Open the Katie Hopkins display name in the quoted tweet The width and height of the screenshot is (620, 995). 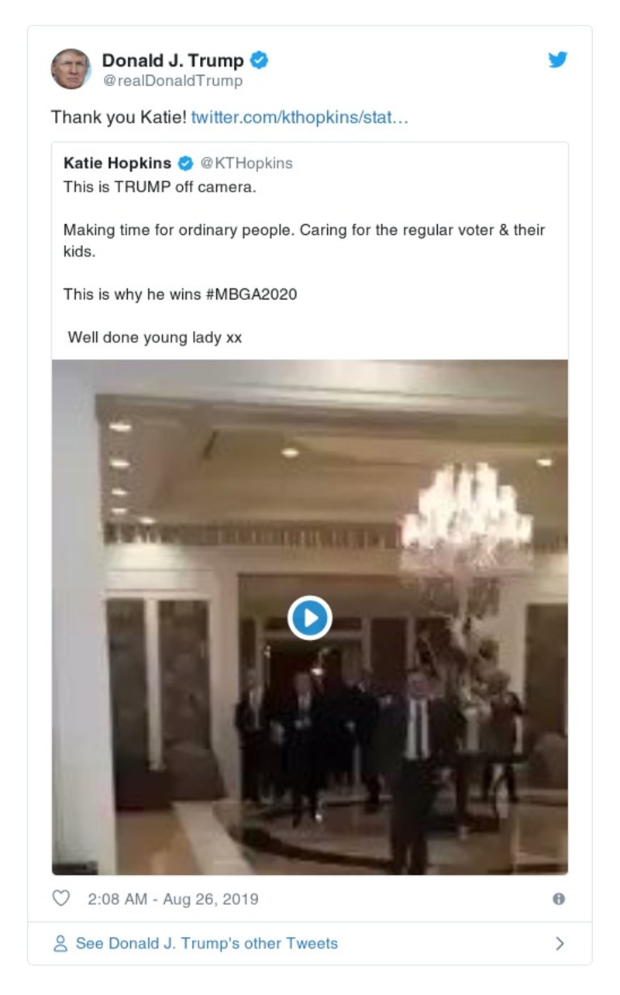click(117, 164)
